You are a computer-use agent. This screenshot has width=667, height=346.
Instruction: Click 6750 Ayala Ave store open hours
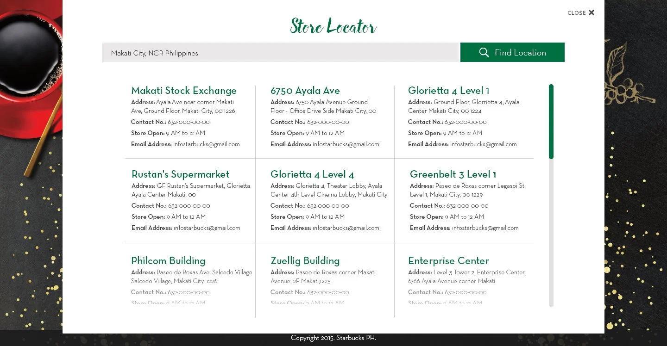coord(308,133)
